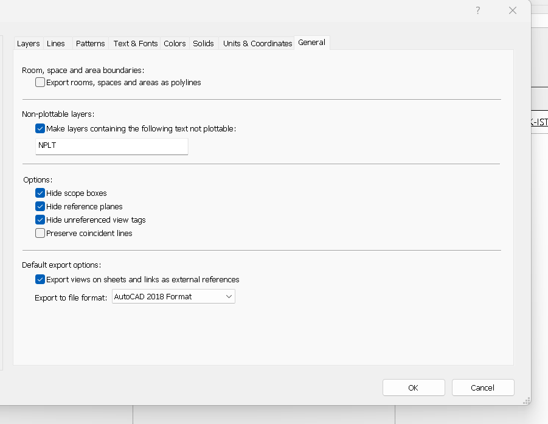Open the Colors tab
The image size is (548, 424).
click(x=175, y=43)
